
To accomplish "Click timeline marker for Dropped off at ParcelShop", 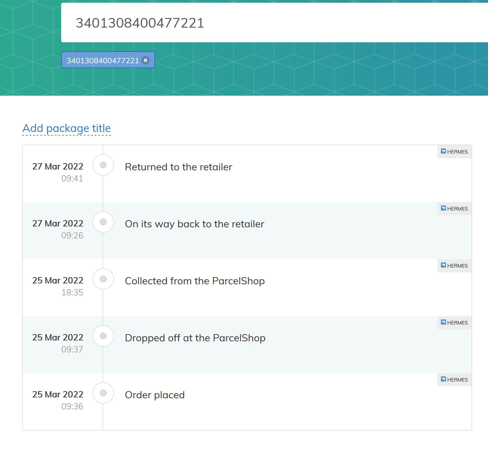I will [103, 336].
